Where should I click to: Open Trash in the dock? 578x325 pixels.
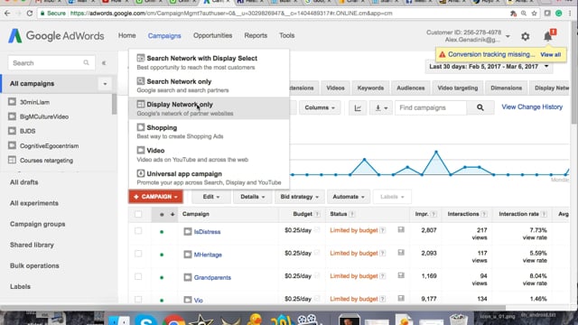[x=458, y=319]
